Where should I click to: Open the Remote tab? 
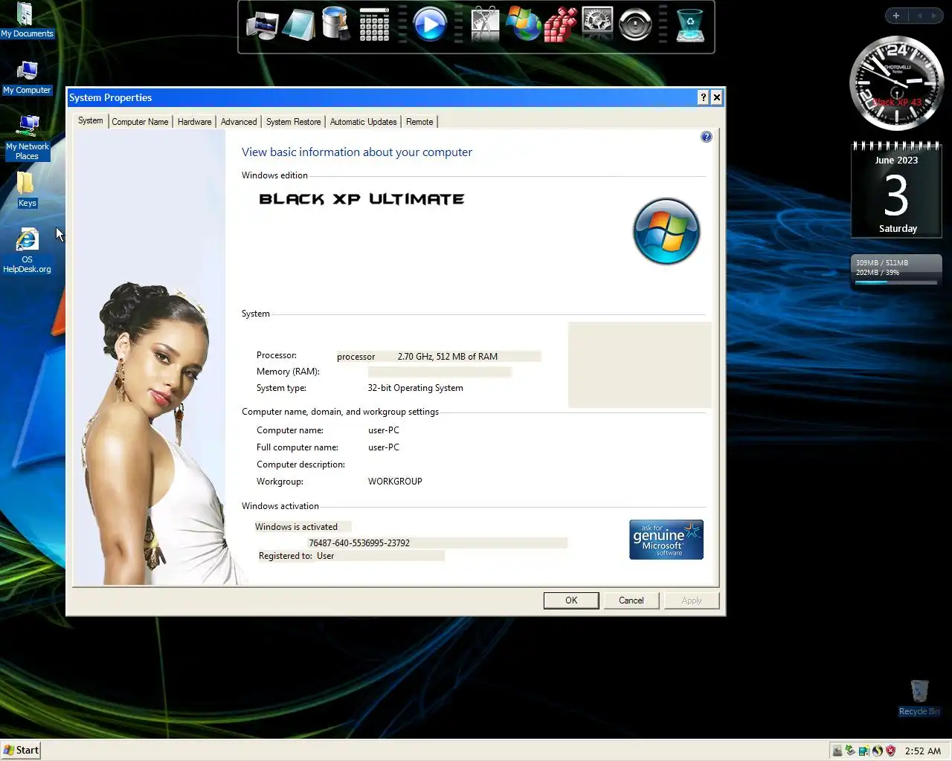pos(419,122)
